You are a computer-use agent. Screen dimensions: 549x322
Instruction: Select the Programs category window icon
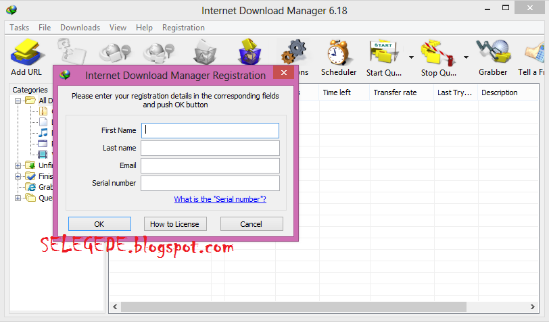[x=43, y=143]
